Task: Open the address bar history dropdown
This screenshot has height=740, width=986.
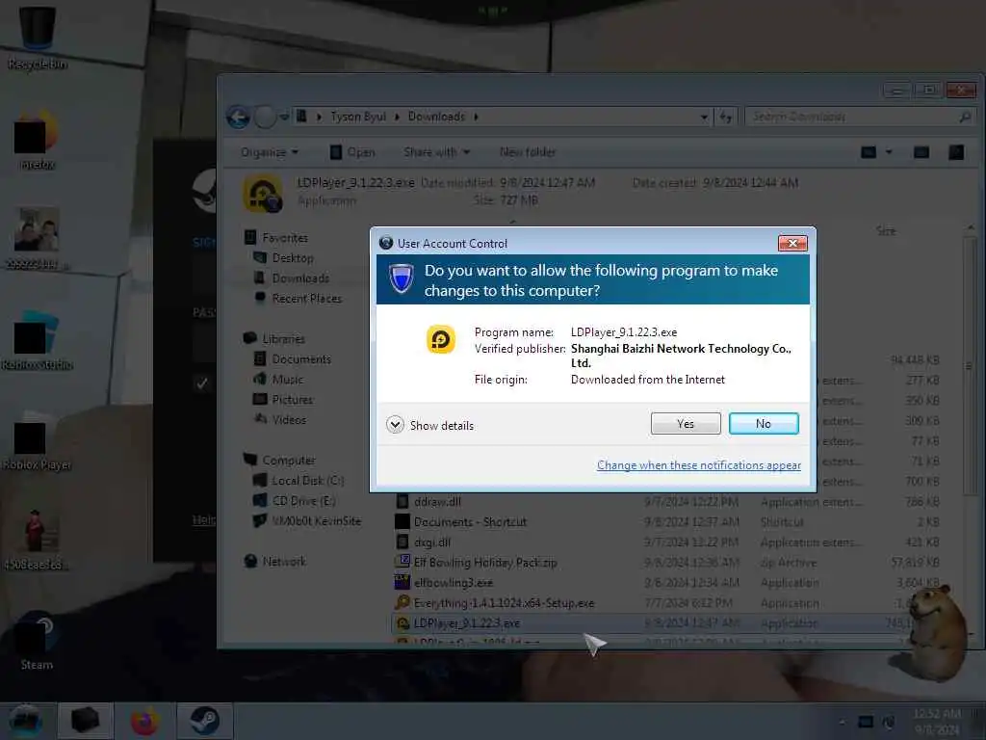Action: (704, 117)
